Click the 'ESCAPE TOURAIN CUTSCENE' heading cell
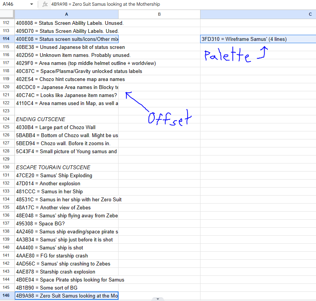 [x=66, y=167]
